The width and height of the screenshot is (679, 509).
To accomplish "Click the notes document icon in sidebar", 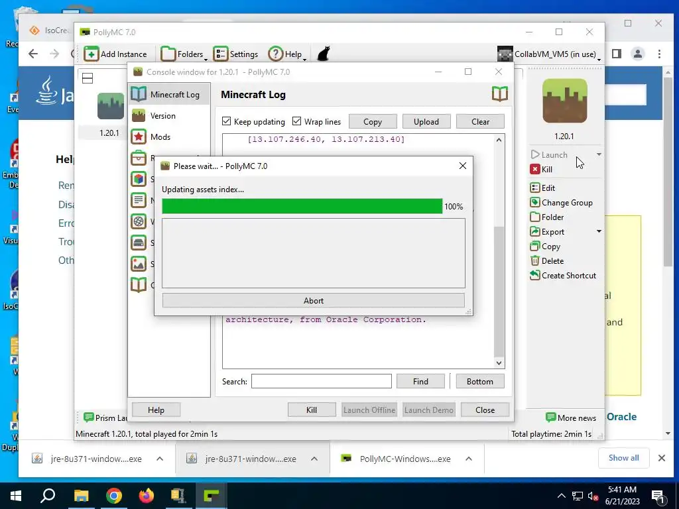I will (x=139, y=200).
